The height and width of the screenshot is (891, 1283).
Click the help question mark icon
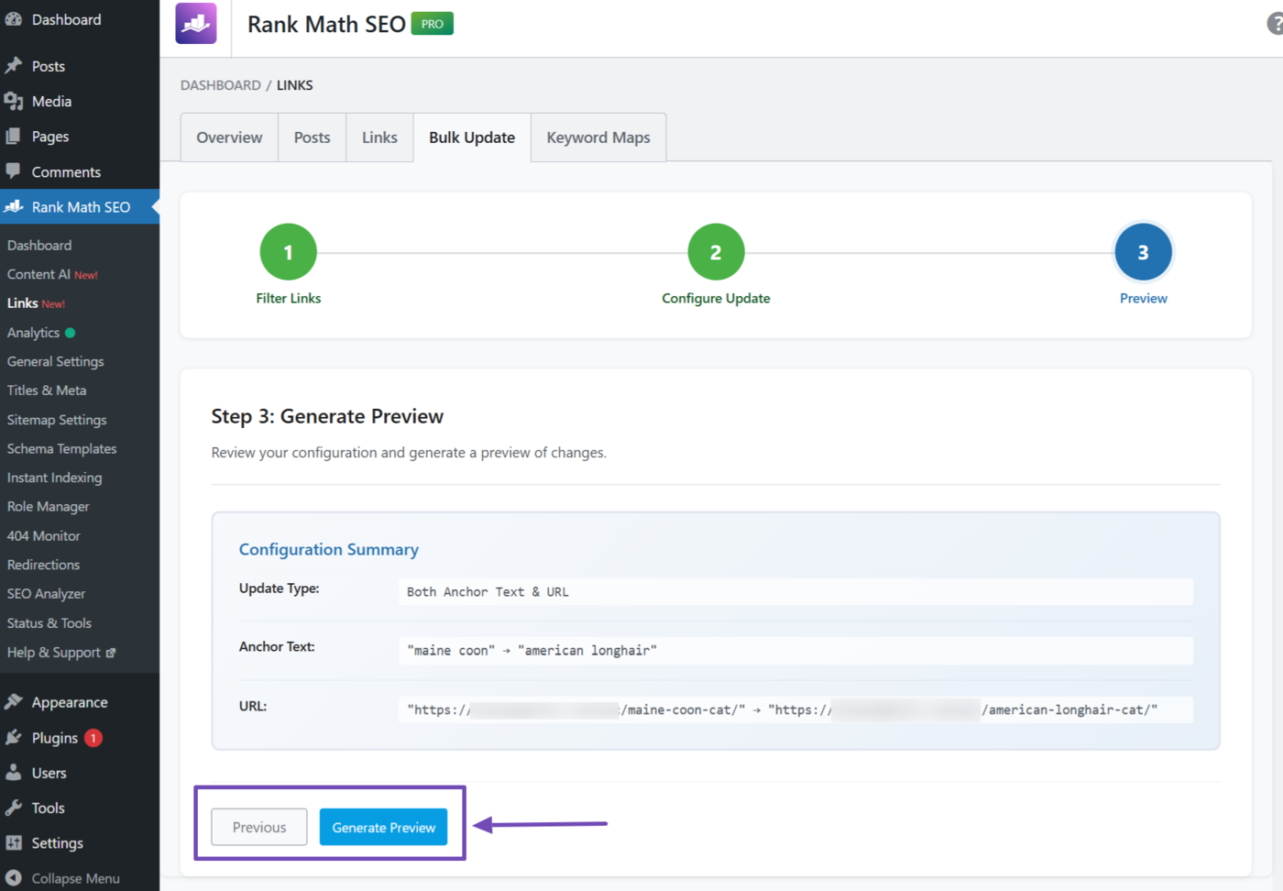coord(1275,24)
